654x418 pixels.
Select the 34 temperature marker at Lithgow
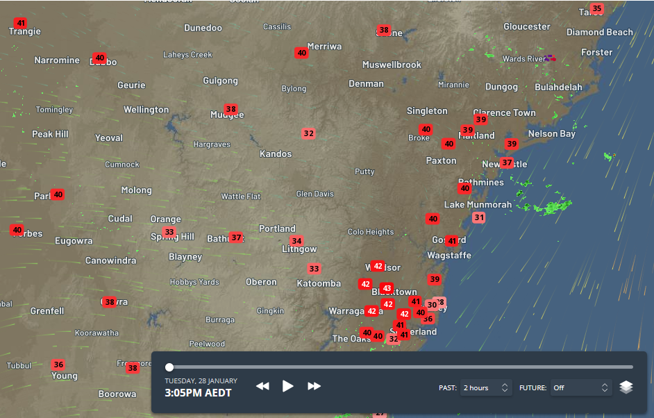coord(296,241)
